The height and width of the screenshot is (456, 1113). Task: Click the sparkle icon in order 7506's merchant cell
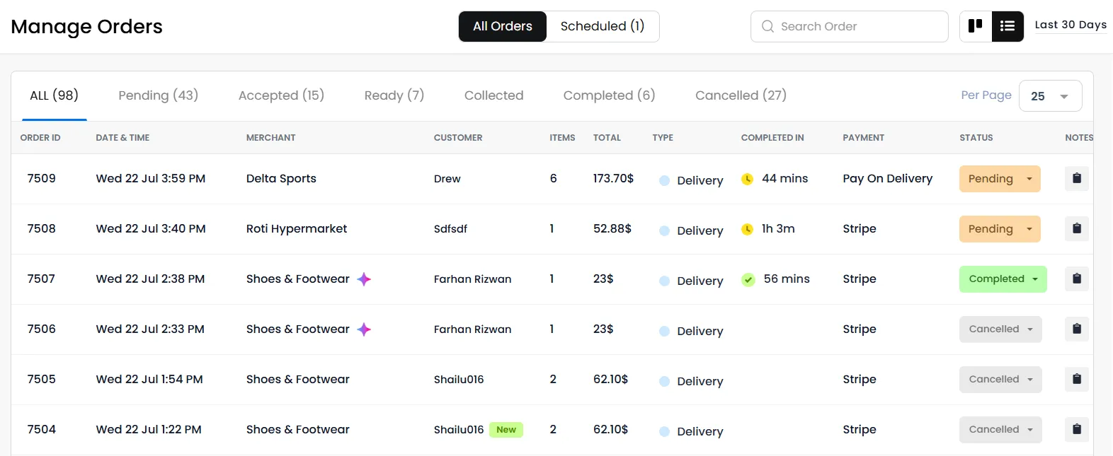point(364,329)
